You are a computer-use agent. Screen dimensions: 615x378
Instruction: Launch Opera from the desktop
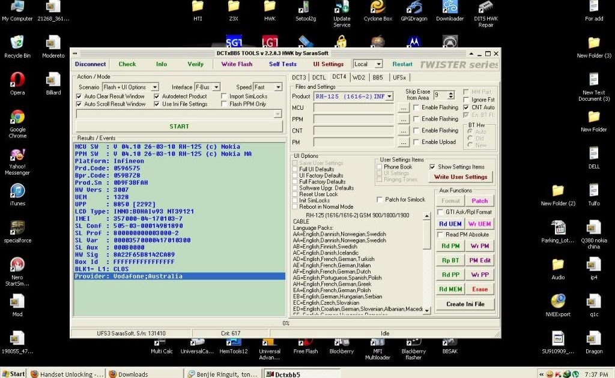[x=17, y=83]
